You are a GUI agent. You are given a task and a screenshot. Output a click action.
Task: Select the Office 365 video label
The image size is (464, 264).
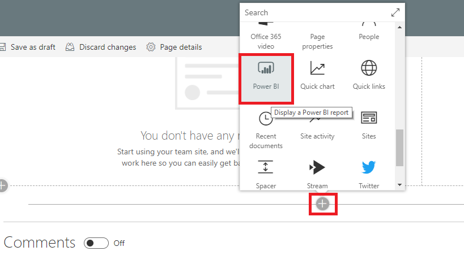266,41
